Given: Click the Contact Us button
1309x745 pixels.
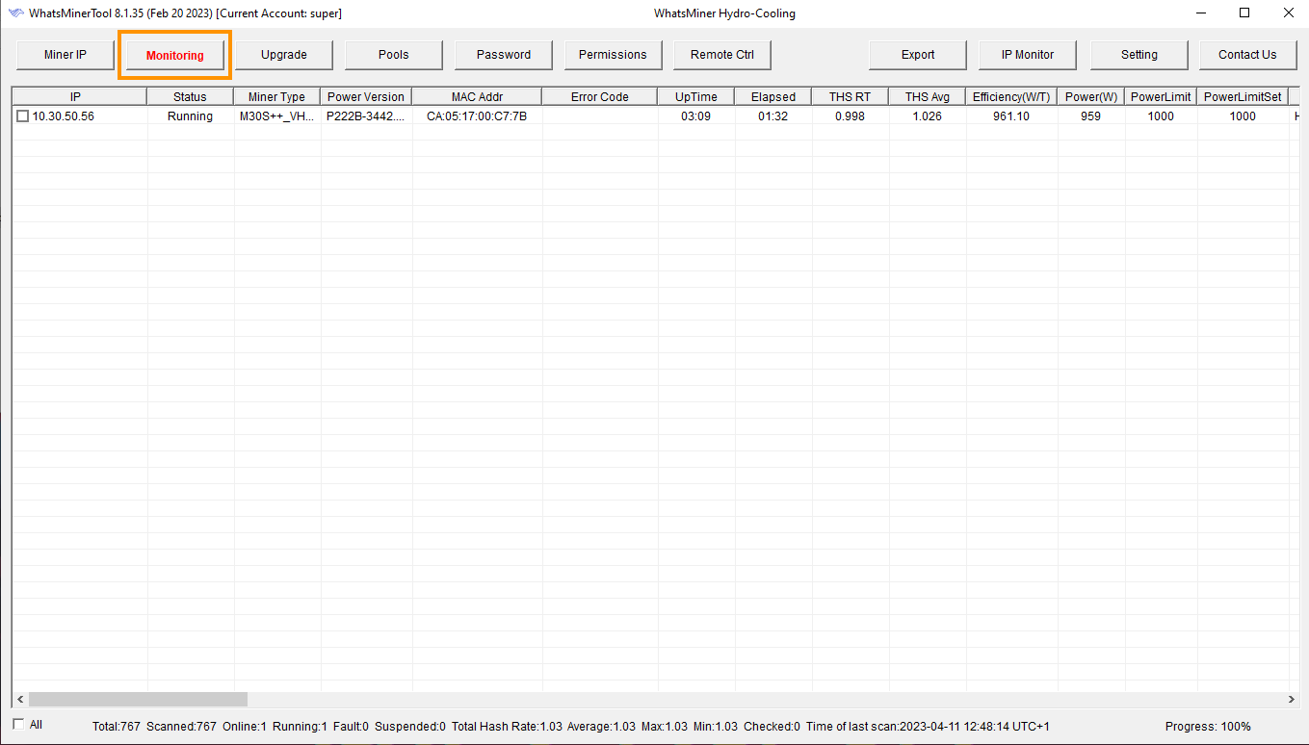Looking at the screenshot, I should (1247, 55).
